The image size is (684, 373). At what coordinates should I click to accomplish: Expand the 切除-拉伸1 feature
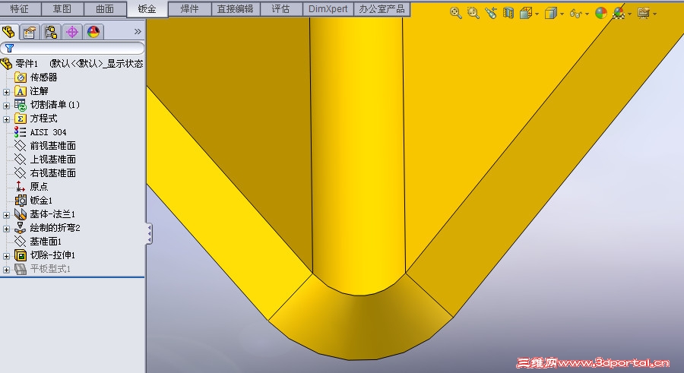pyautogui.click(x=6, y=256)
